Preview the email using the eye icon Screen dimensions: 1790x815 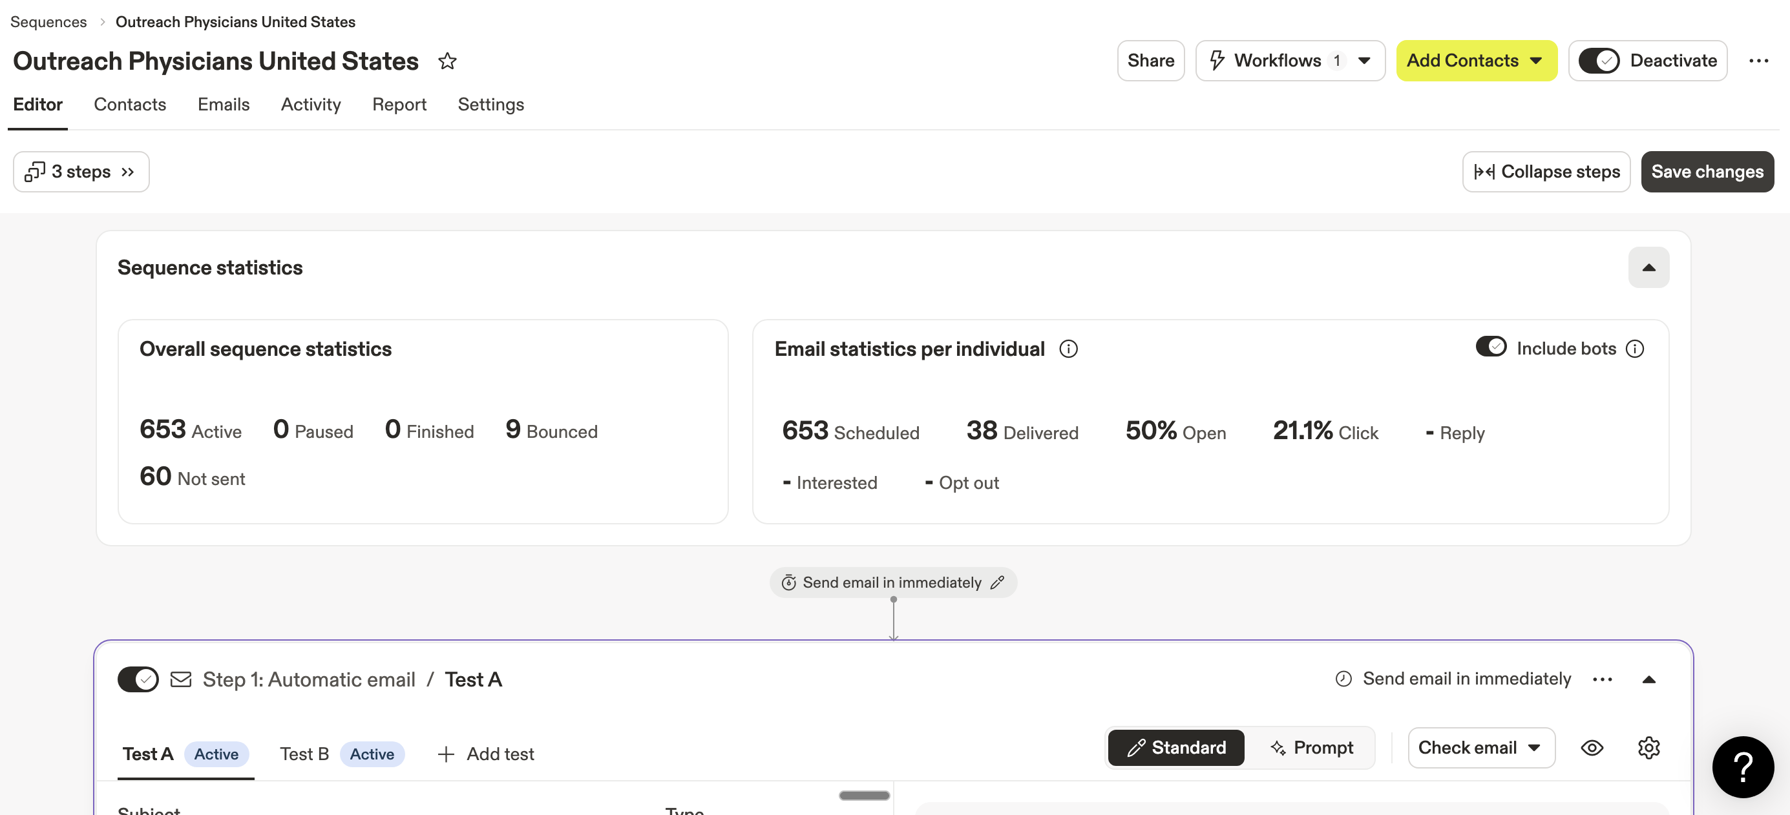click(x=1592, y=748)
